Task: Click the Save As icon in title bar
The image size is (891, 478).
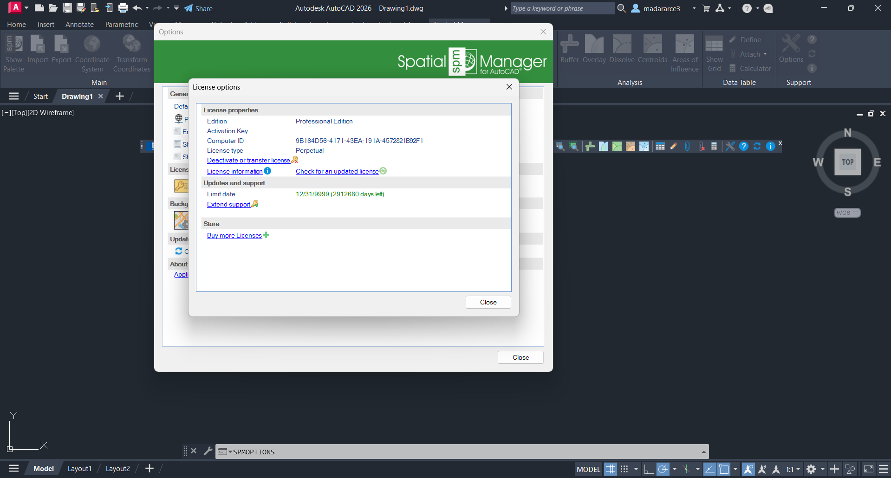Action: (81, 8)
